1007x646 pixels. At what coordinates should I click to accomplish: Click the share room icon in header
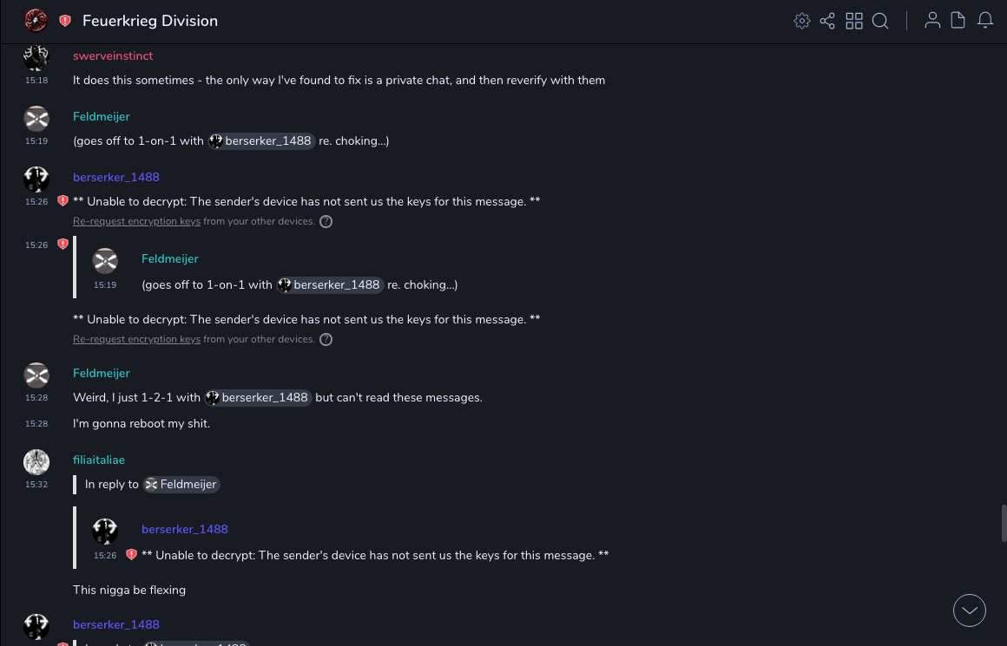pos(827,21)
